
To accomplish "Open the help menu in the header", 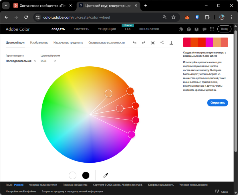I will pyautogui.click(x=188, y=29).
